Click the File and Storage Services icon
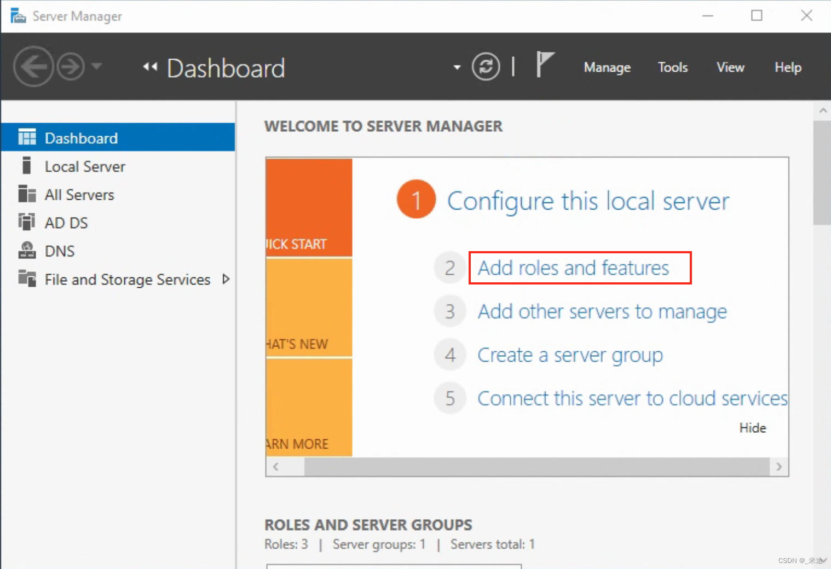Screen dimensions: 831x569 [x=26, y=279]
